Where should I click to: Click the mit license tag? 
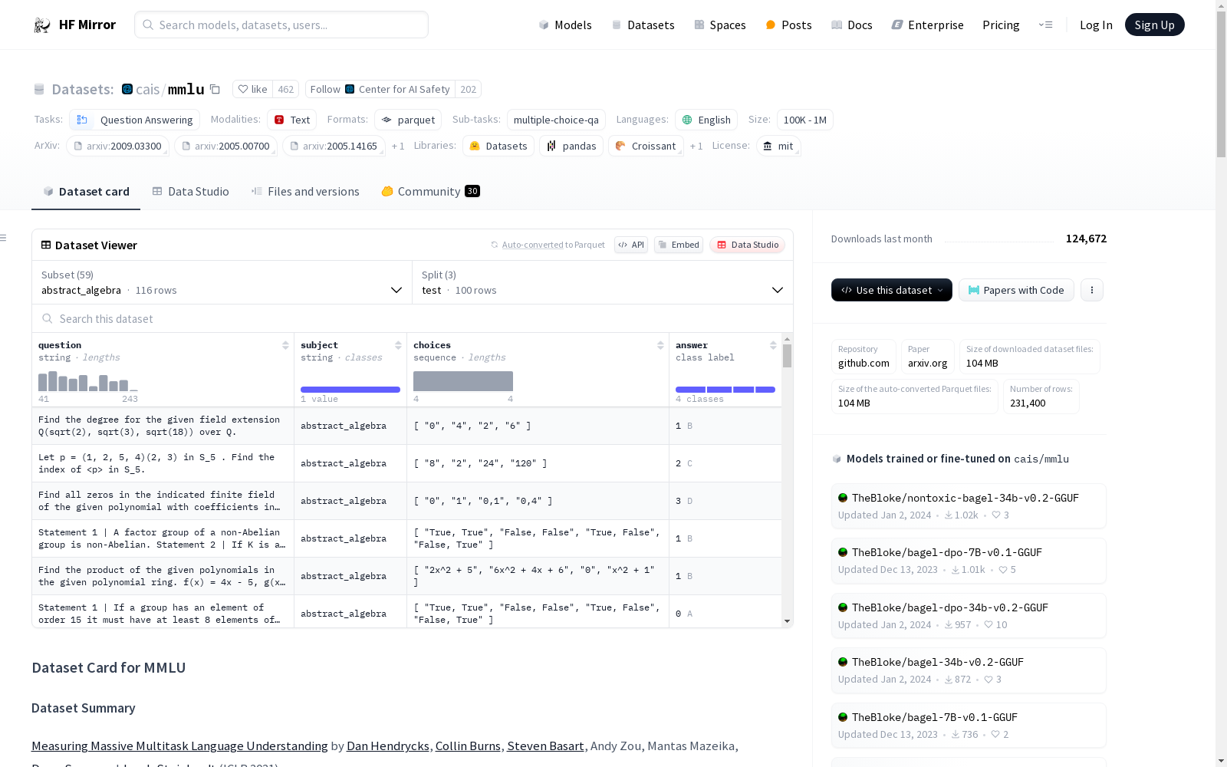tap(778, 146)
